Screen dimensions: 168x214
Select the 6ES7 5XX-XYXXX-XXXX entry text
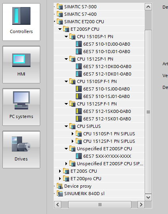click(107, 156)
